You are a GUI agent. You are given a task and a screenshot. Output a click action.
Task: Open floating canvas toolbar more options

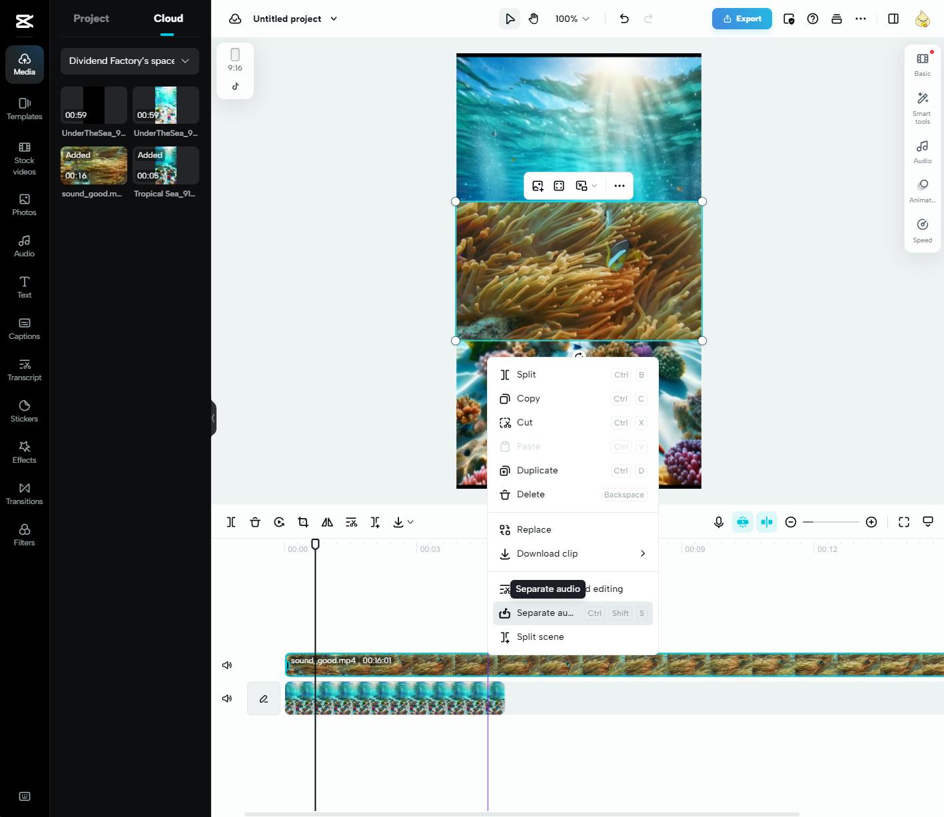[620, 186]
